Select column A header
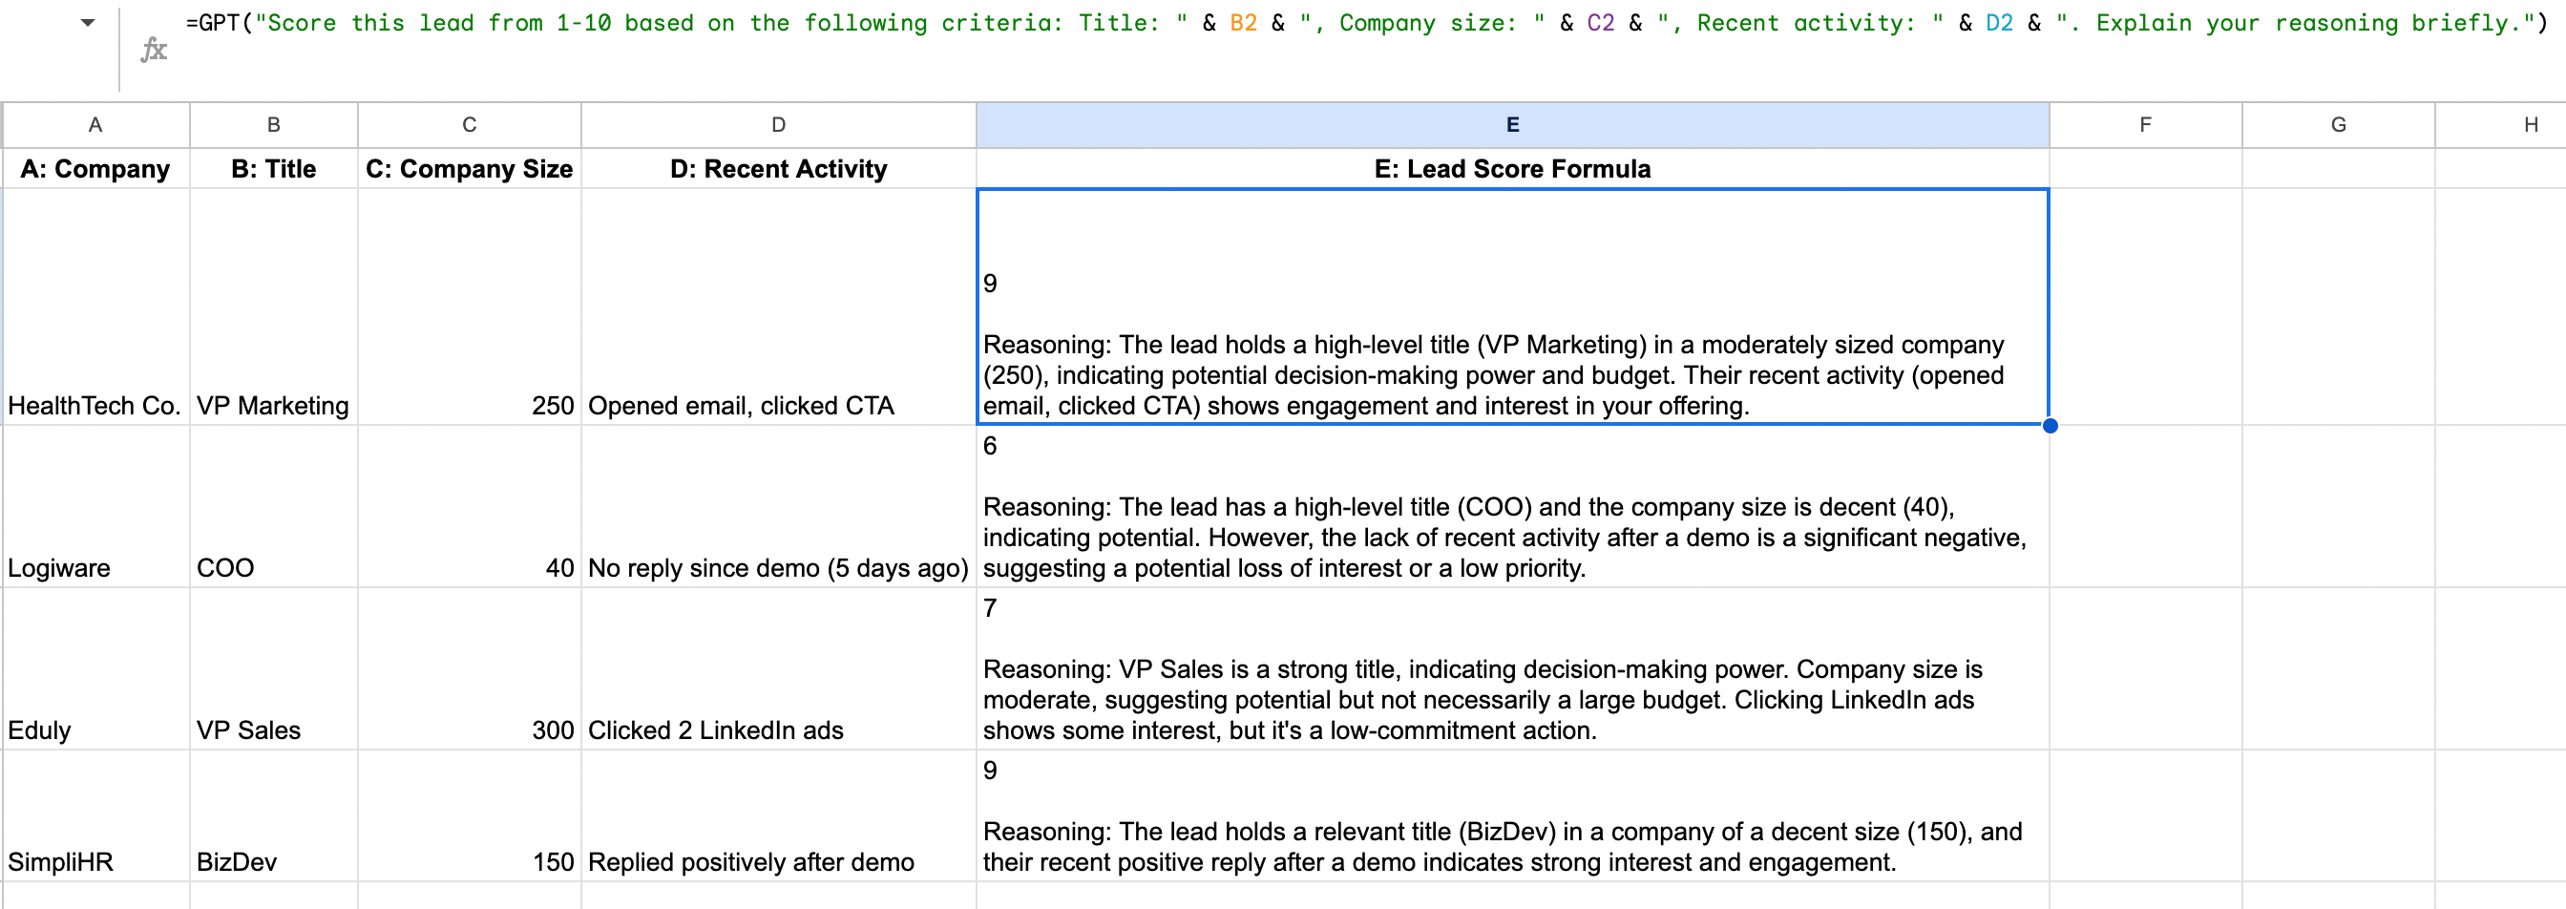This screenshot has height=909, width=2566. [95, 124]
